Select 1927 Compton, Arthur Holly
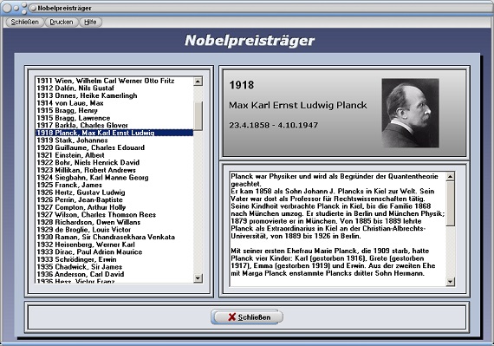494x346 pixels. (x=114, y=207)
